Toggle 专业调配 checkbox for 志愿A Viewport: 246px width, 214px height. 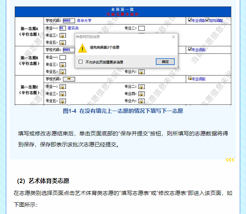pos(190,20)
